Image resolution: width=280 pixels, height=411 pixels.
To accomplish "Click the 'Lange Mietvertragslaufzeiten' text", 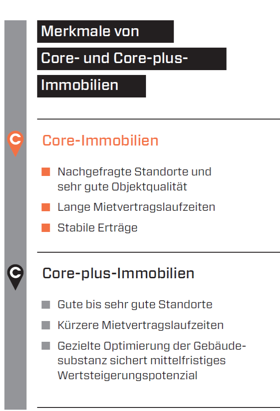I will tap(136, 207).
